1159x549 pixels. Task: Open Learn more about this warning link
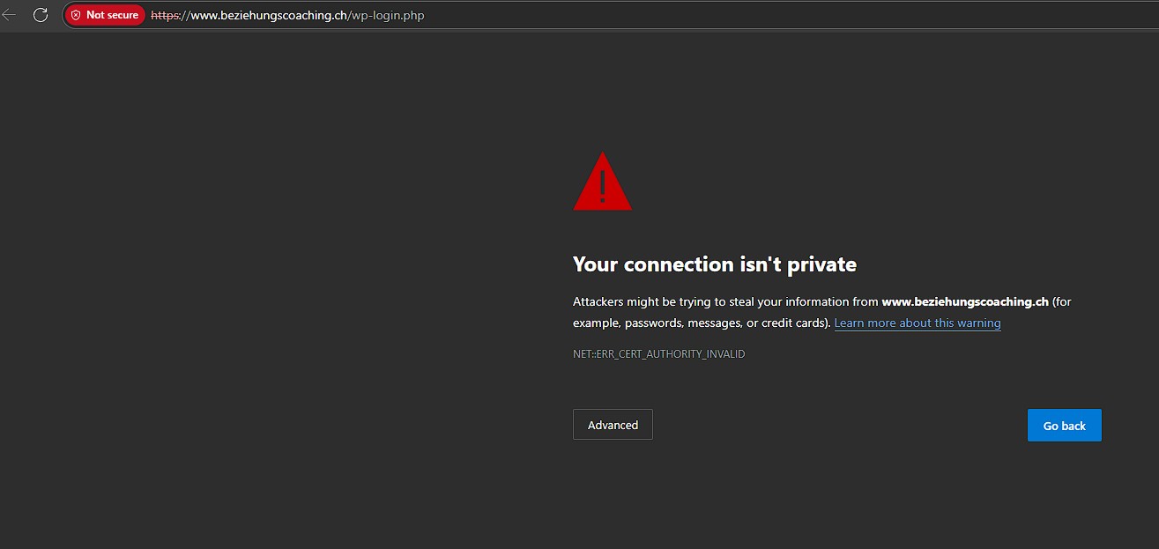(918, 323)
